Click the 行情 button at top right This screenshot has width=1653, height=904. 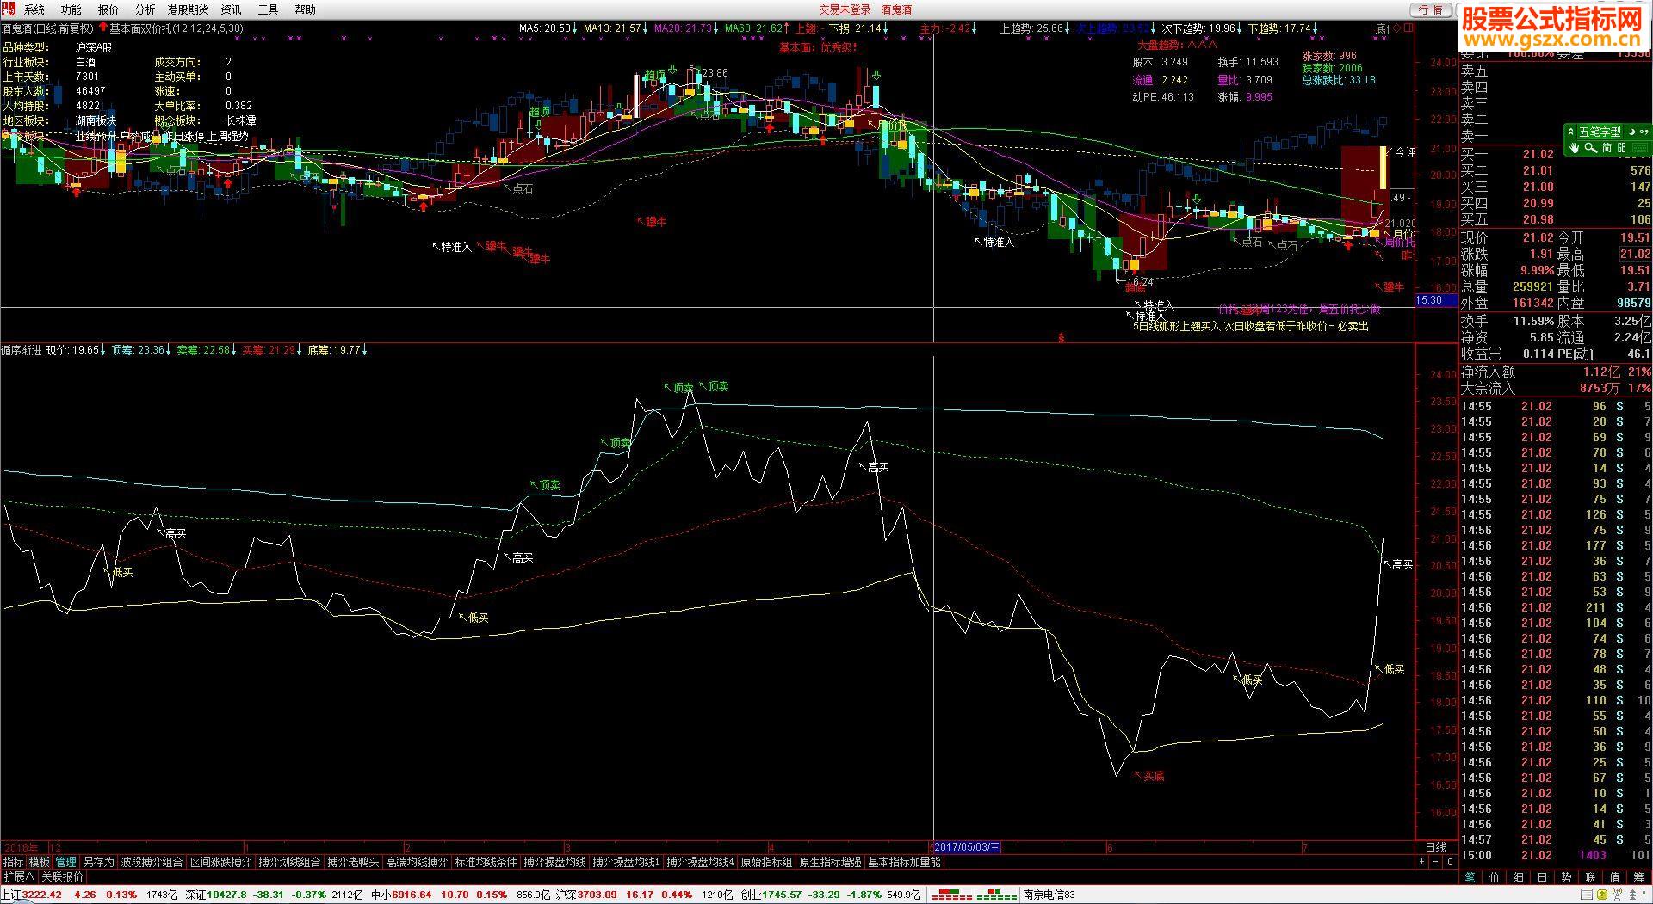click(1430, 9)
